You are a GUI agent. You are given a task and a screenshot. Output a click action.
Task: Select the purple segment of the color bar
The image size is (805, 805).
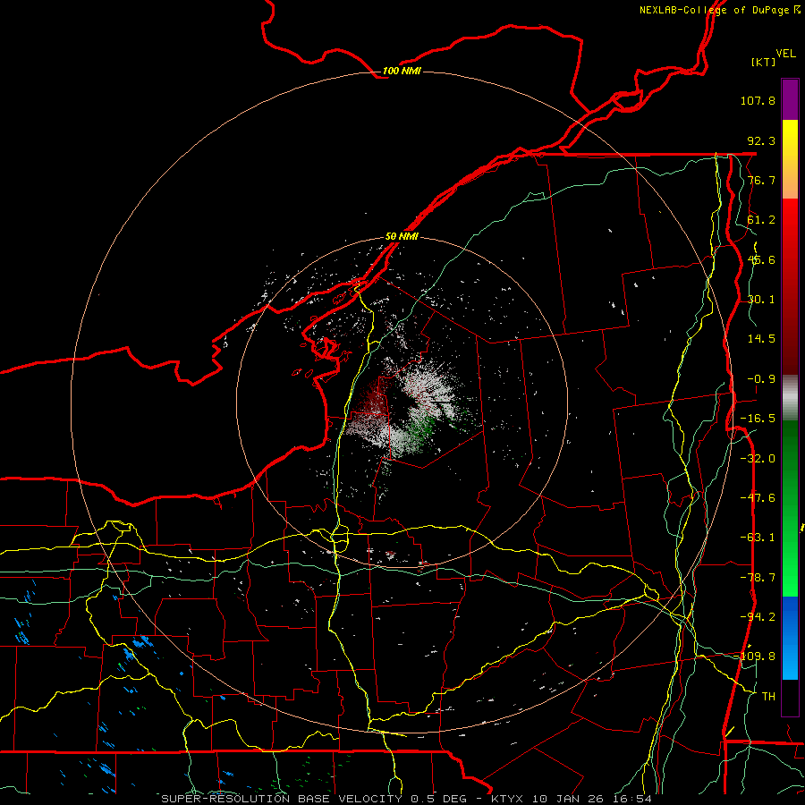[790, 99]
